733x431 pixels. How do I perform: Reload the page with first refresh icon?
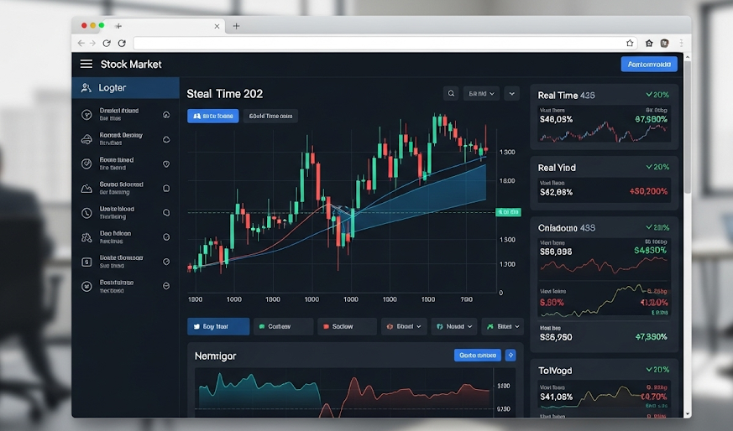coord(107,43)
